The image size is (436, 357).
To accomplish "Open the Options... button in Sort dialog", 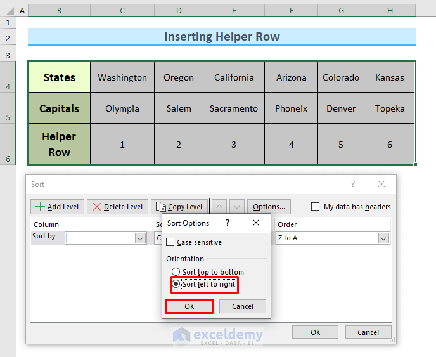I will 269,207.
